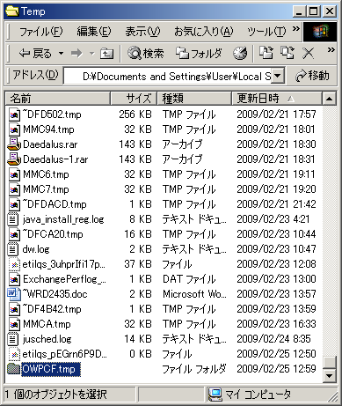
Task: Go up one folder level icon
Action: point(106,54)
